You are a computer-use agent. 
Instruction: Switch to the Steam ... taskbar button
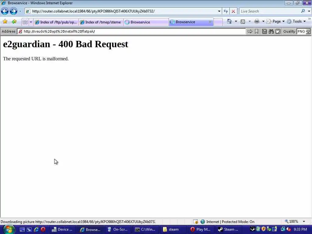229,229
